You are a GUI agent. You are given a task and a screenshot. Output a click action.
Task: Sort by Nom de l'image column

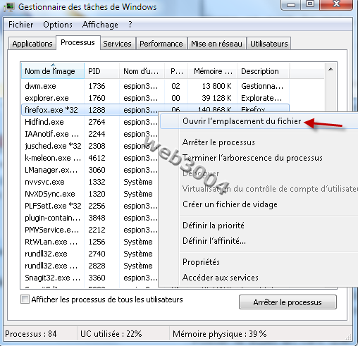coord(53,71)
